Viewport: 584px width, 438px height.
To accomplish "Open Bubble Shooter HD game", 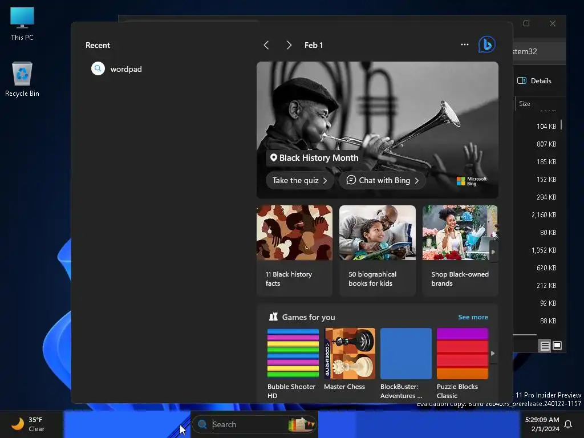I will point(293,364).
